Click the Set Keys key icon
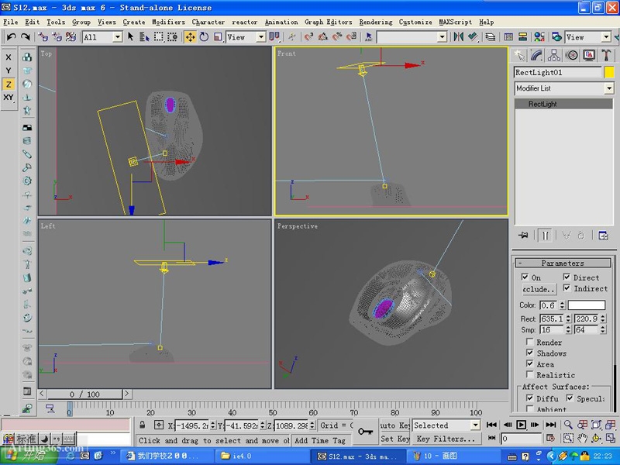This screenshot has width=620, height=465. coord(365,432)
